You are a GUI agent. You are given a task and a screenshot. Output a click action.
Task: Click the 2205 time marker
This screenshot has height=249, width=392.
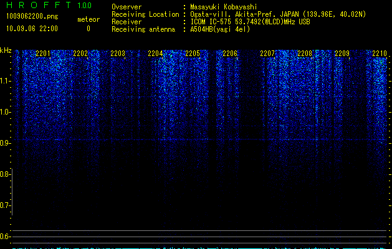[x=193, y=54]
